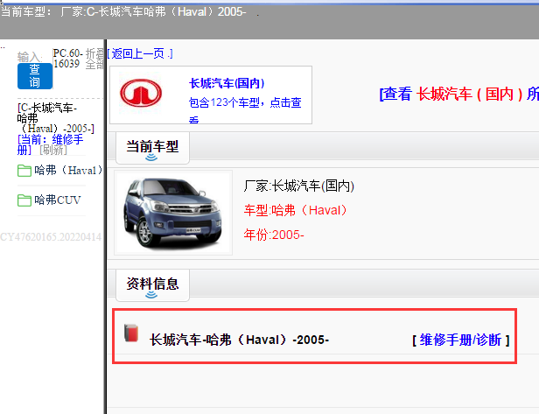Click the red manual book icon
The height and width of the screenshot is (414, 539).
click(131, 333)
